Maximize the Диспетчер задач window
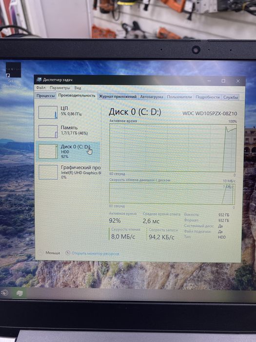The image size is (256, 342). 223,81
